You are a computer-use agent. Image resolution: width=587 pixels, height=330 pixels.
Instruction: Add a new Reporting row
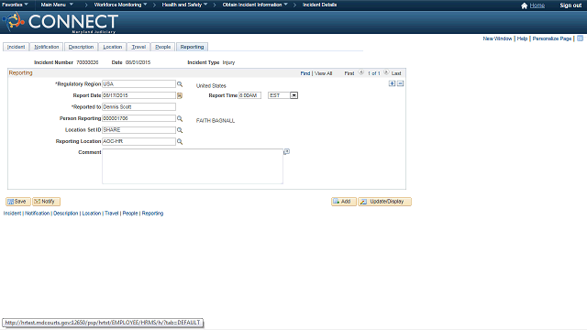coord(392,83)
